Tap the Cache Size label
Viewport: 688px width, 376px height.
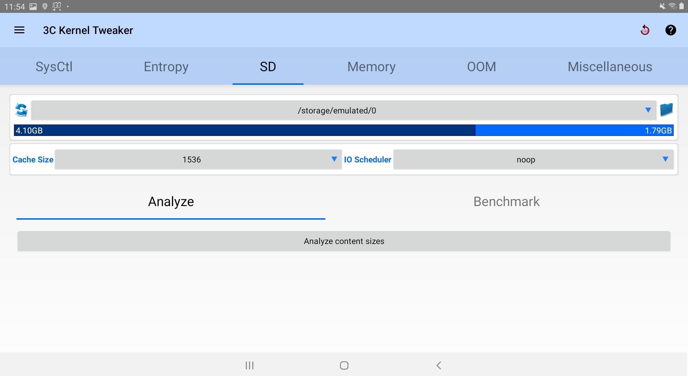click(33, 160)
